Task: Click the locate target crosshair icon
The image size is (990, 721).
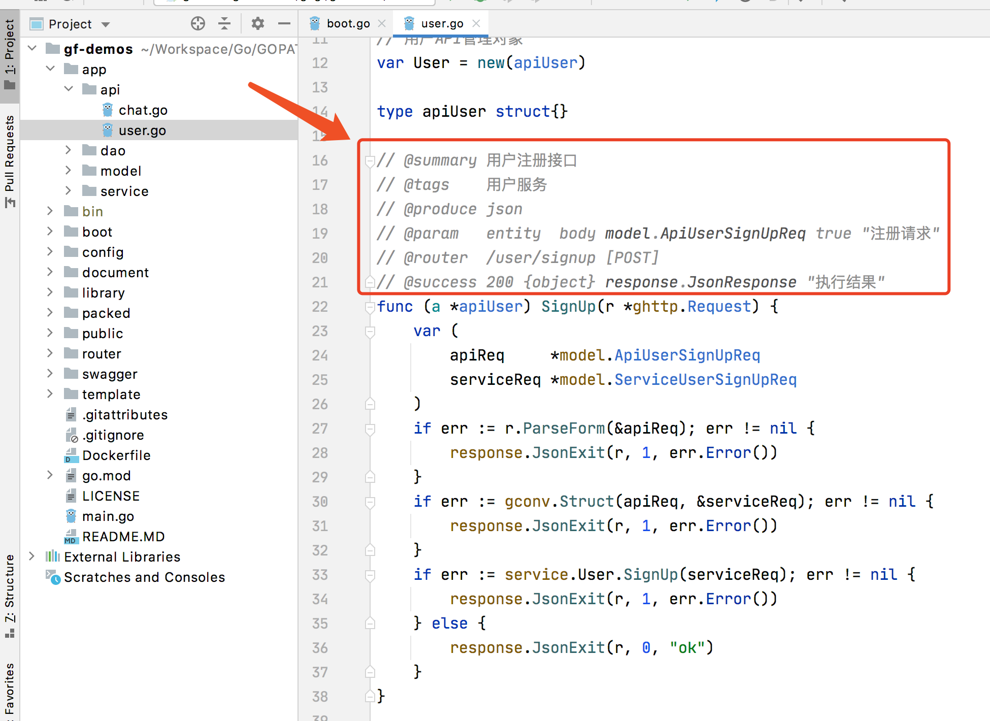Action: click(x=197, y=23)
